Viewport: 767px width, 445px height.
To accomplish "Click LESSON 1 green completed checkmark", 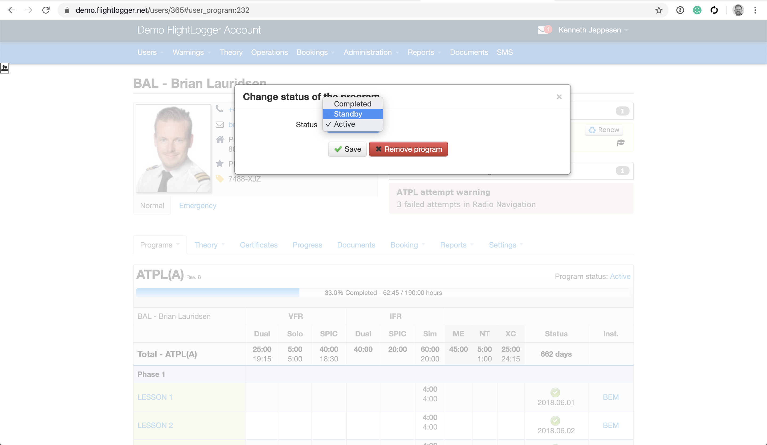I will (x=555, y=392).
